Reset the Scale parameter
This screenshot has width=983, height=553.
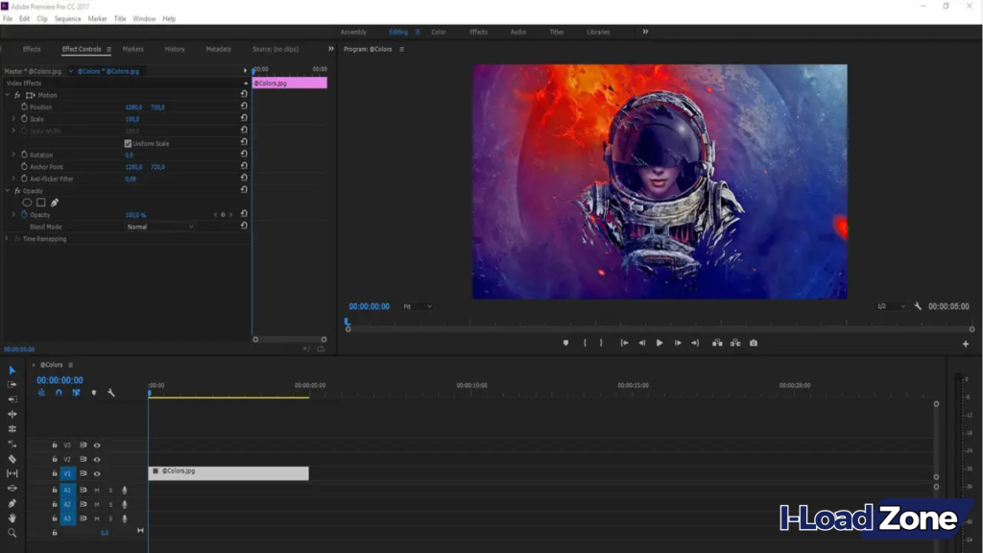[x=244, y=118]
